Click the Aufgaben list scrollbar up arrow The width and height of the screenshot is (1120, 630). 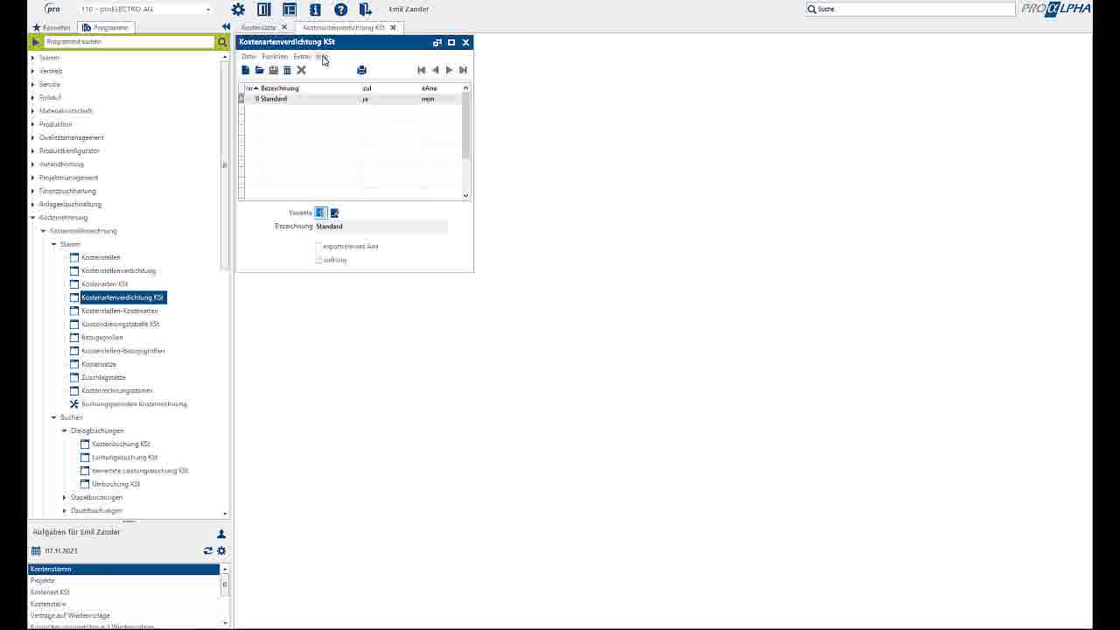tap(225, 570)
